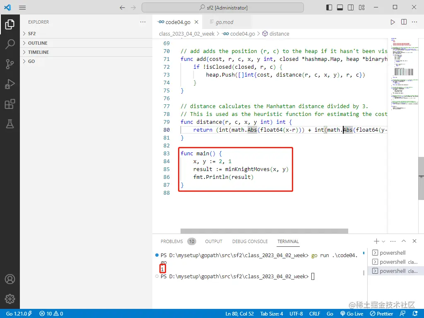Click line number 83 in gutter

click(x=166, y=153)
